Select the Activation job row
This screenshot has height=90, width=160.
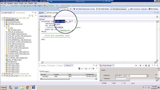point(68,76)
